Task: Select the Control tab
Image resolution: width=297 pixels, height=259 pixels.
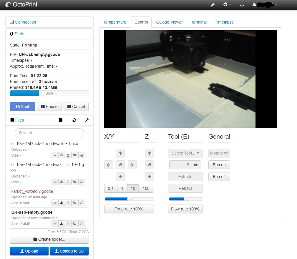Action: tap(141, 22)
